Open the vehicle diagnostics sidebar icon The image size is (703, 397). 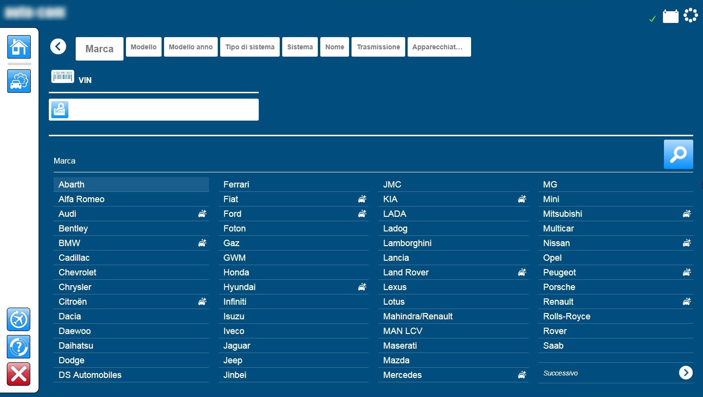point(19,81)
